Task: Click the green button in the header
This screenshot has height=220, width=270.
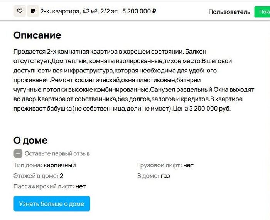Action: (x=262, y=12)
